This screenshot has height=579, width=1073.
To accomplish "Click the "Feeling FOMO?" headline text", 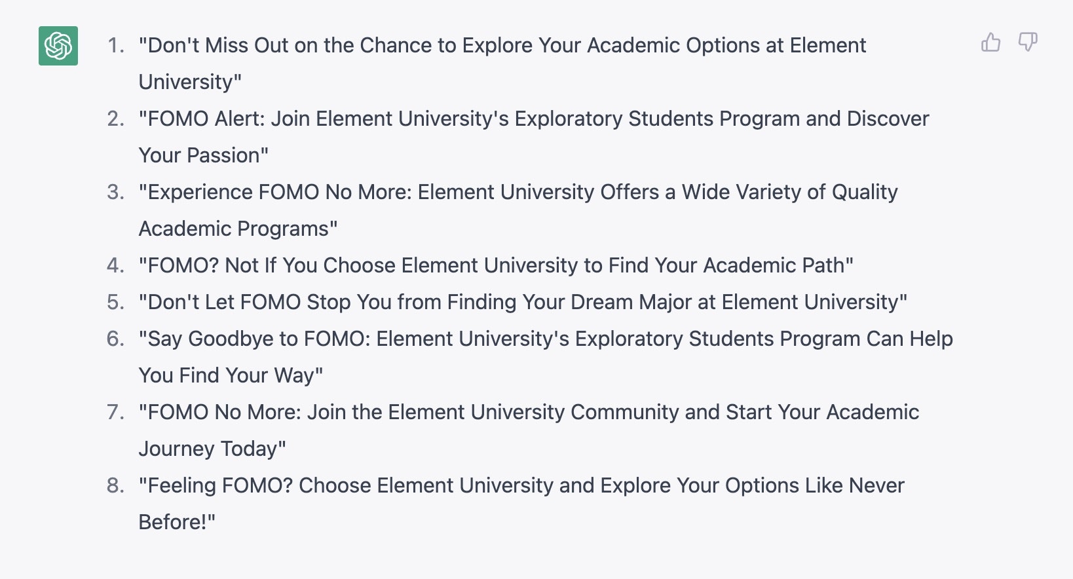I will click(521, 485).
